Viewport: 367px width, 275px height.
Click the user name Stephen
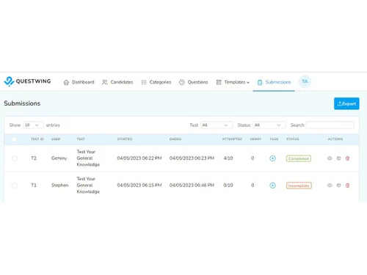[x=59, y=185]
